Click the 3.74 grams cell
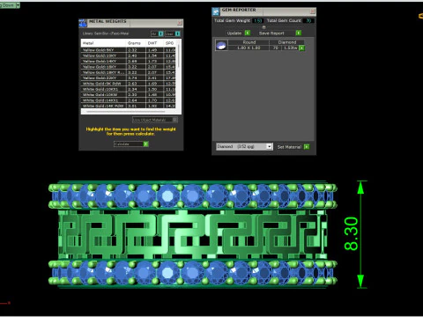Image resolution: width=423 pixels, height=317 pixels. [136, 77]
